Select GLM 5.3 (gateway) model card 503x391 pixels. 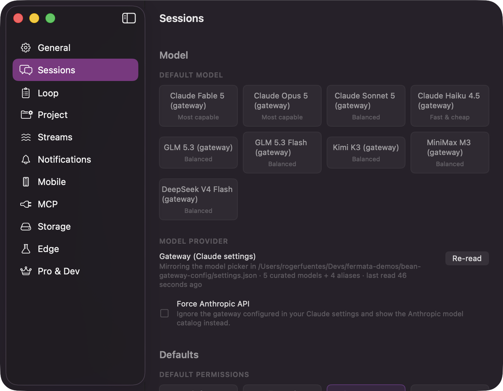pos(198,153)
